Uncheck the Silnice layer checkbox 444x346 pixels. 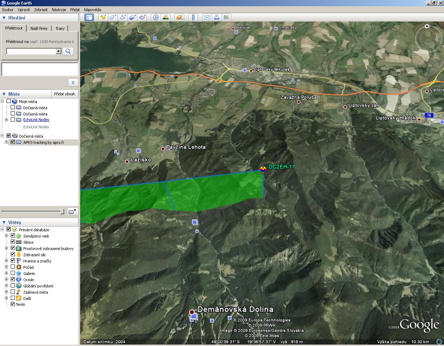pos(13,242)
